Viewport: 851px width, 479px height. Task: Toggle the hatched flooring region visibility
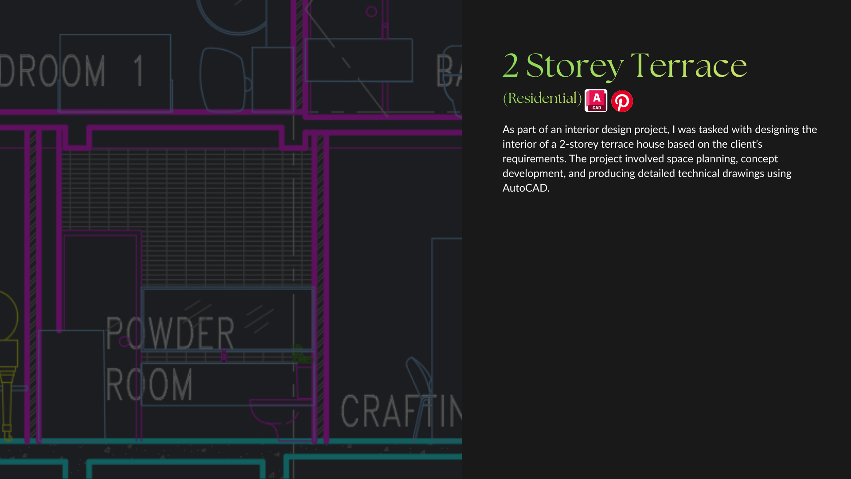(186, 200)
